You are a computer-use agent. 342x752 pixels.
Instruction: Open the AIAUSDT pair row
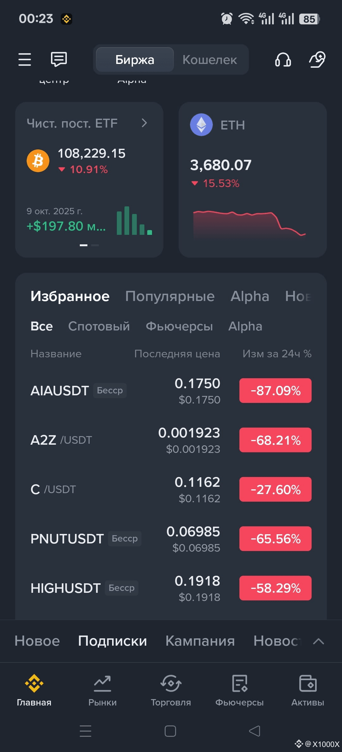tap(171, 391)
